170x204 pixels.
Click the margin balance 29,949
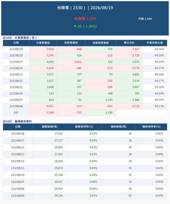pos(59,189)
